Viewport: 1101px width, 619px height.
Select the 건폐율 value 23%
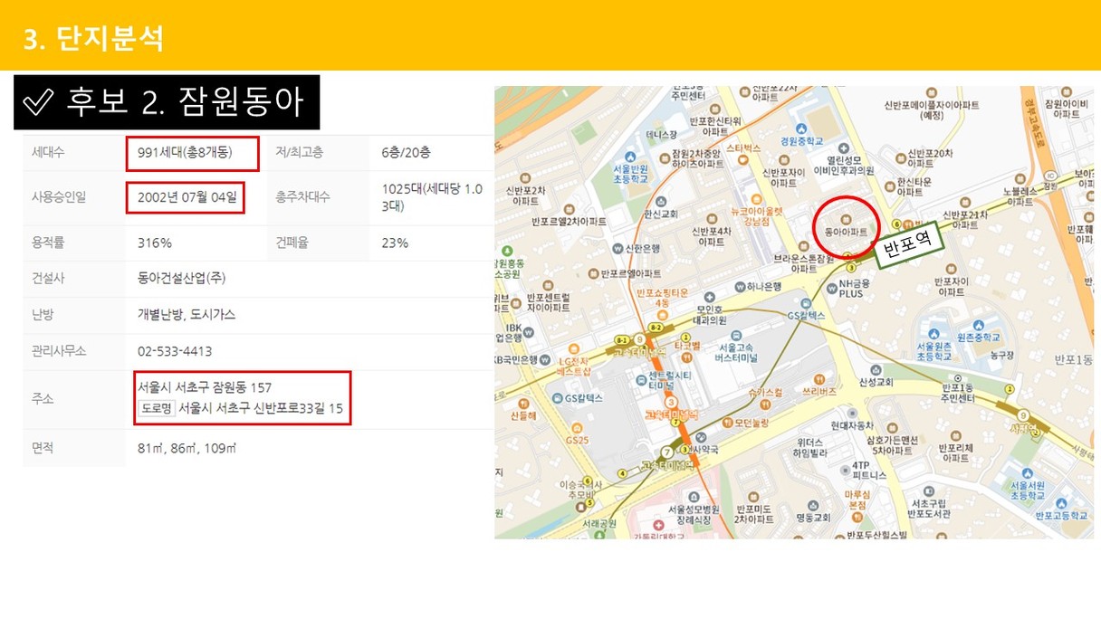(395, 243)
